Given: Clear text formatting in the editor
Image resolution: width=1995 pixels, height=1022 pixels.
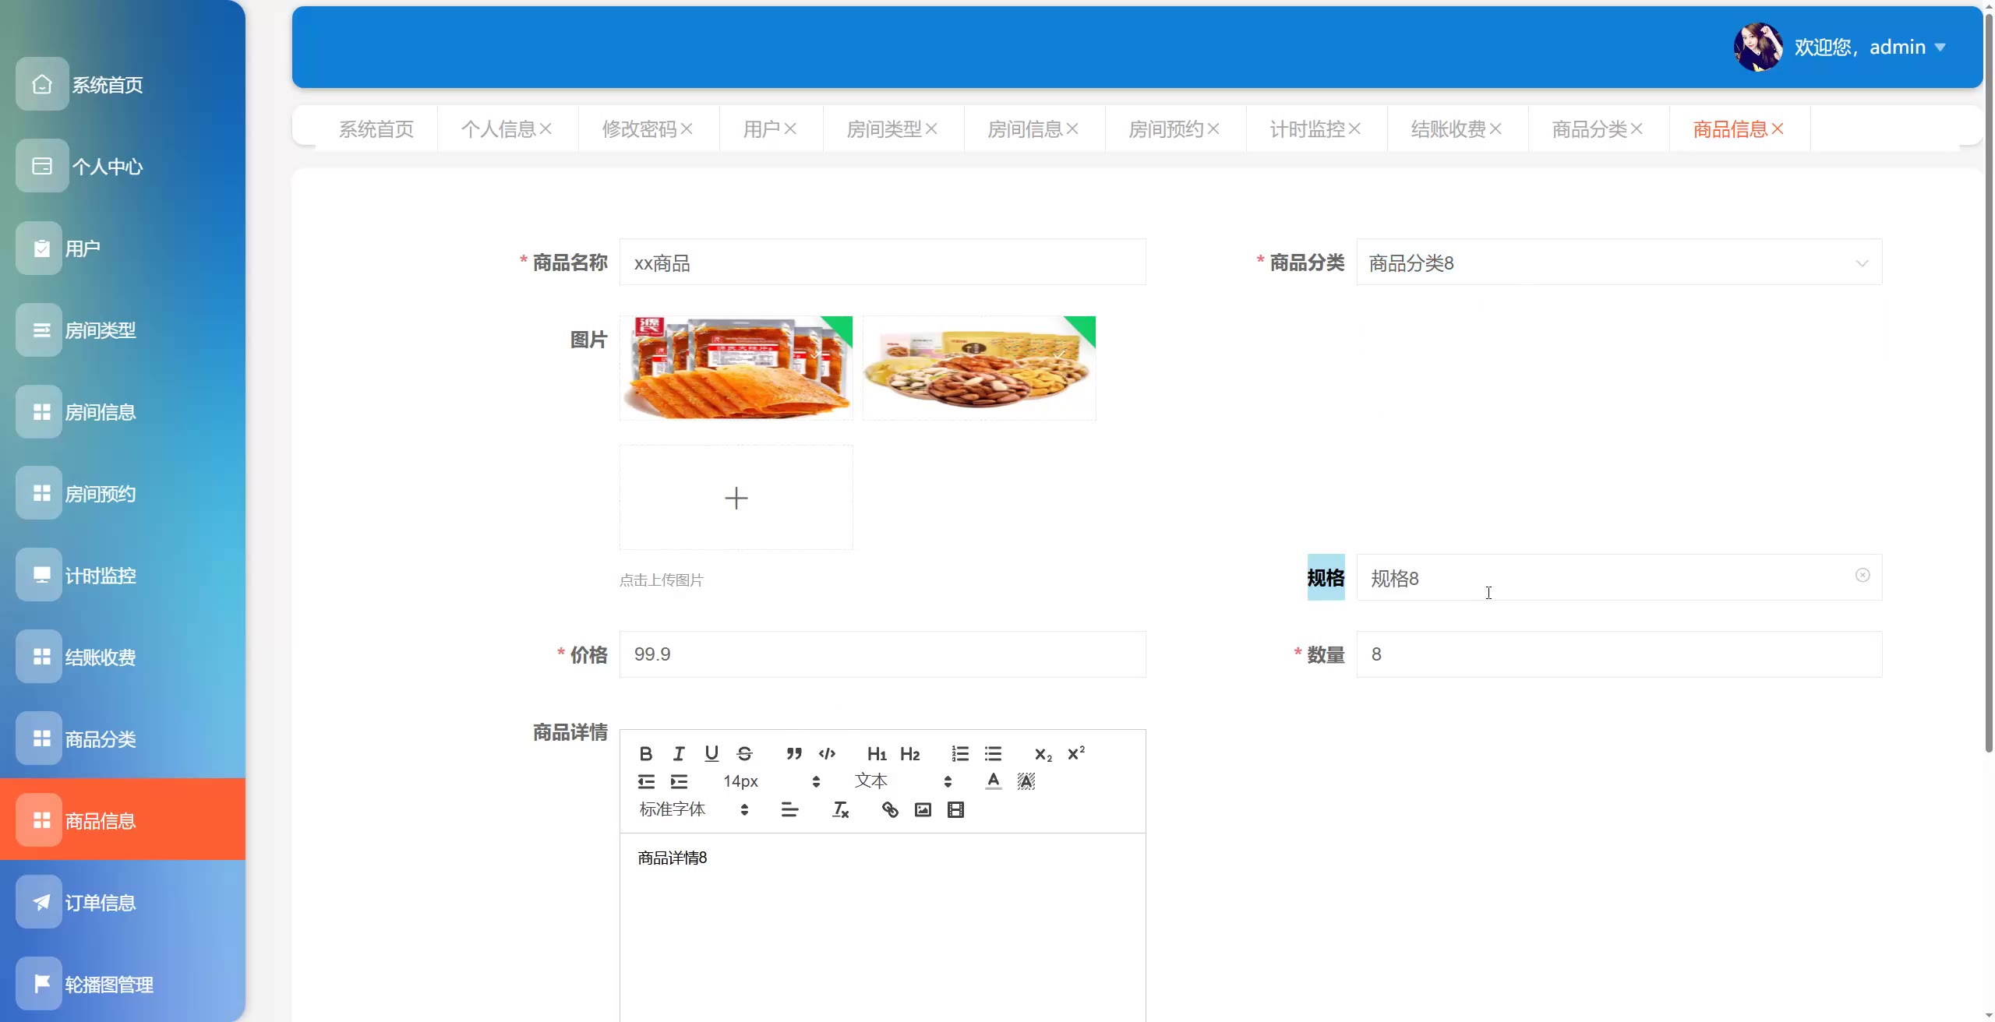Looking at the screenshot, I should click(x=840, y=810).
